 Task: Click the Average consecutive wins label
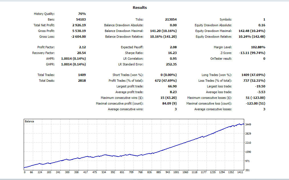tap(126, 109)
